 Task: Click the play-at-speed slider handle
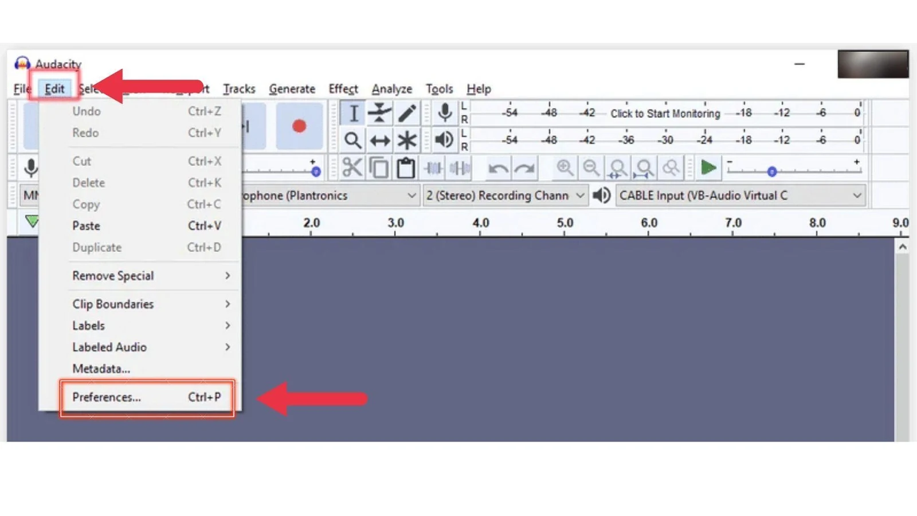(x=772, y=171)
